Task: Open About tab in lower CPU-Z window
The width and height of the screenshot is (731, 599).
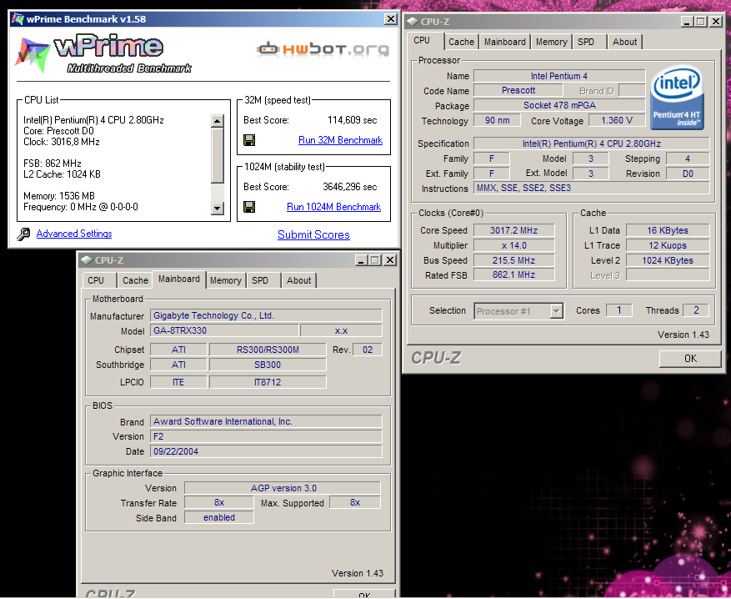Action: (299, 280)
